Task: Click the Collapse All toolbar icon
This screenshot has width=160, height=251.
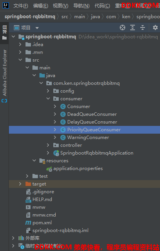Action: (143, 28)
